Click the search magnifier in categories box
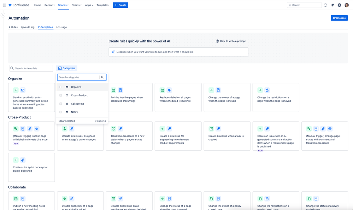The height and width of the screenshot is (210, 353). (102, 77)
